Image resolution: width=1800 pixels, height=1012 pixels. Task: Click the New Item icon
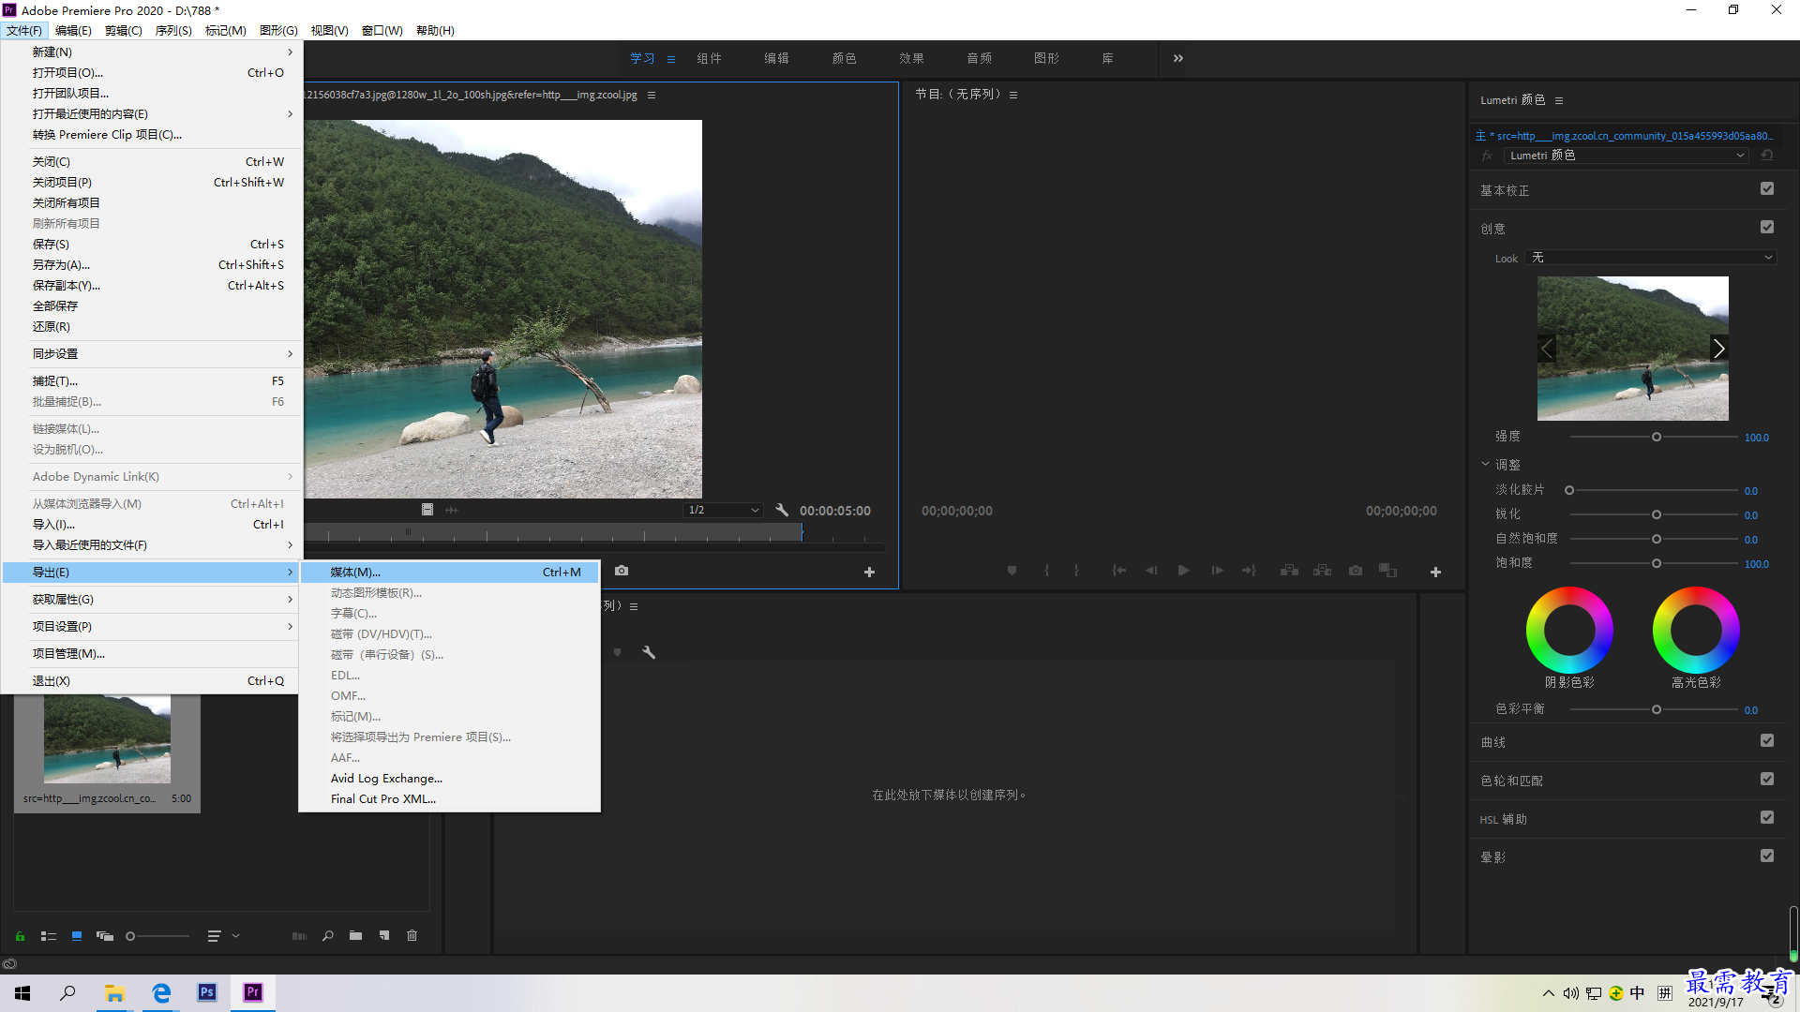point(384,936)
